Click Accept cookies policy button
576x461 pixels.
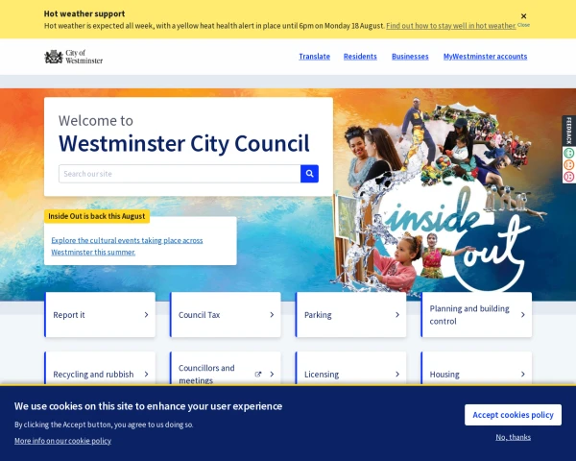point(513,415)
